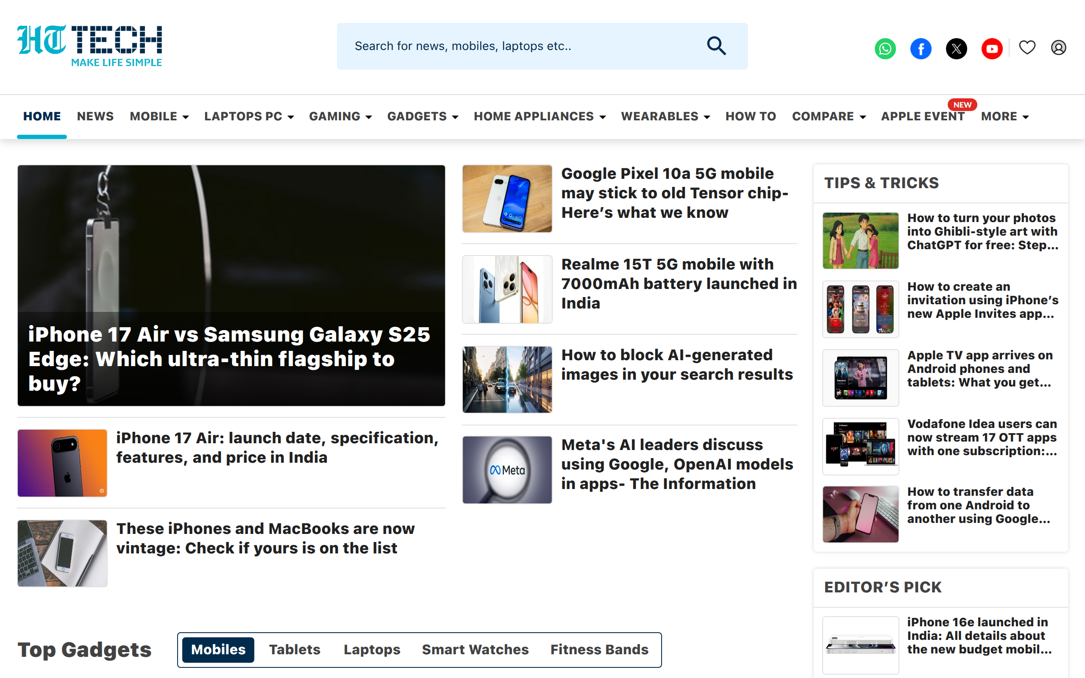Screen dimensions: 1085x678
Task: Open iPhone 17 Air vs Galaxy S25 Edge headline
Action: 230,359
